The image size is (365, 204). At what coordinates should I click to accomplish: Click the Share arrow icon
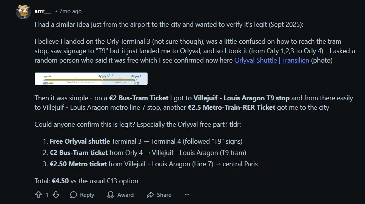point(150,195)
